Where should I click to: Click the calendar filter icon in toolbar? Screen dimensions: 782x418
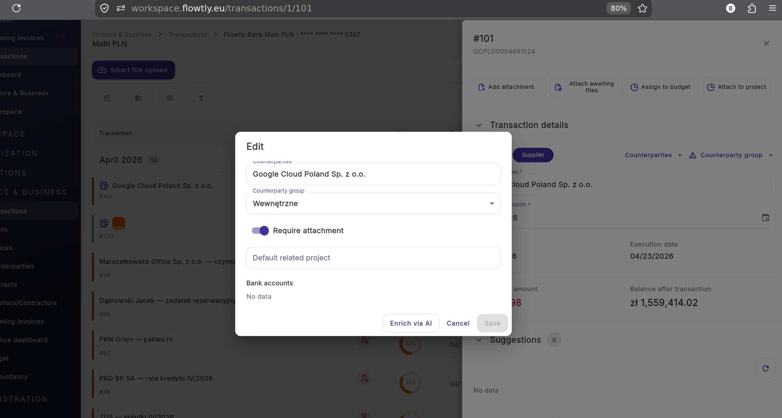pyautogui.click(x=107, y=98)
